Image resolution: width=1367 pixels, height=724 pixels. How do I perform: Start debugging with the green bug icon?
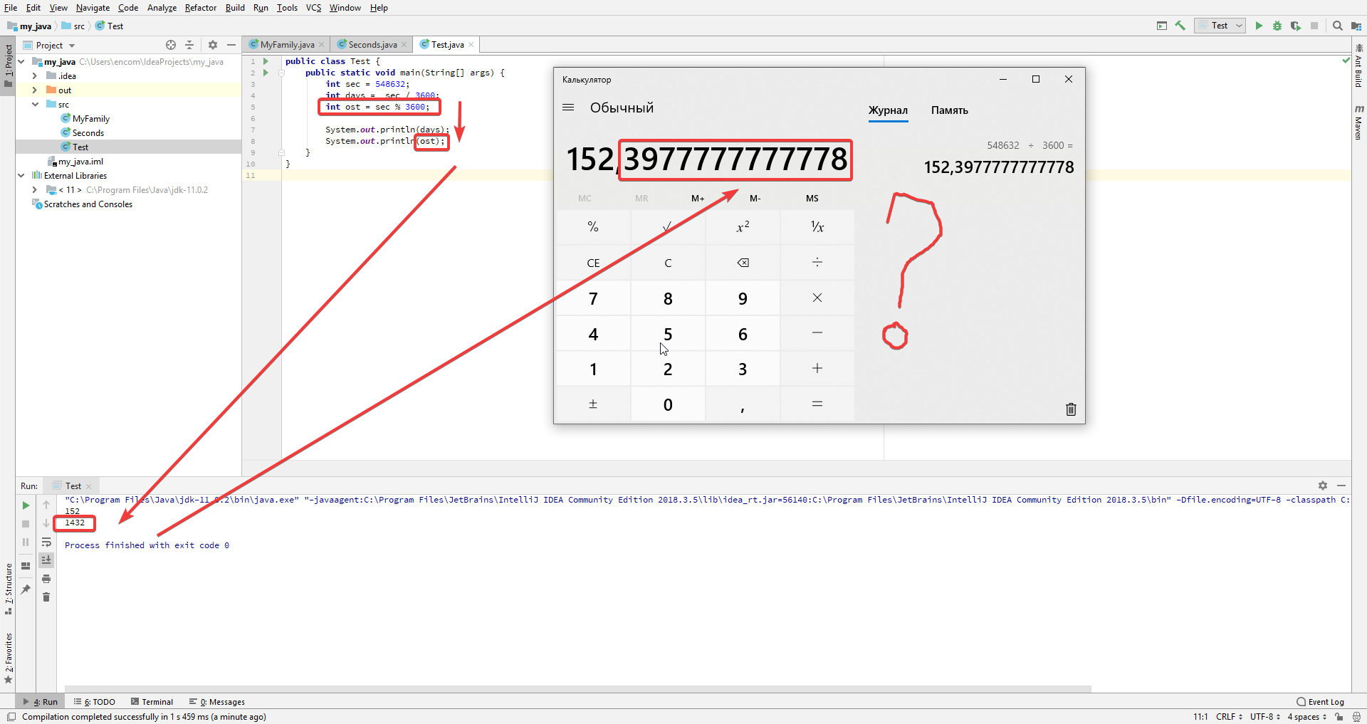point(1277,26)
